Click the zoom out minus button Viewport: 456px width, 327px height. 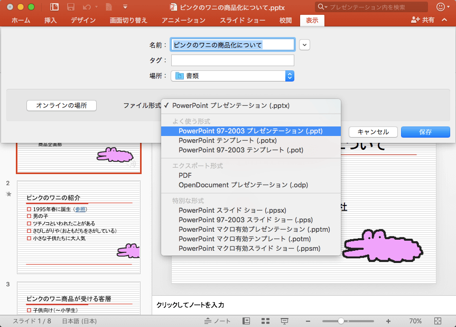click(x=308, y=321)
